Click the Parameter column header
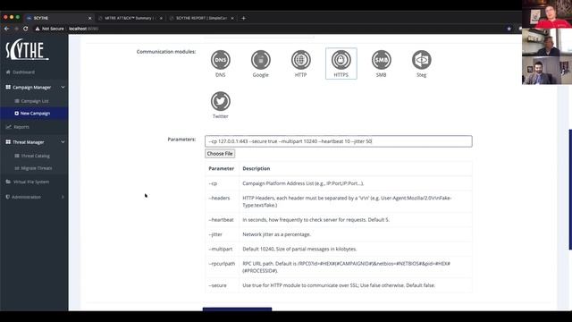 221,169
